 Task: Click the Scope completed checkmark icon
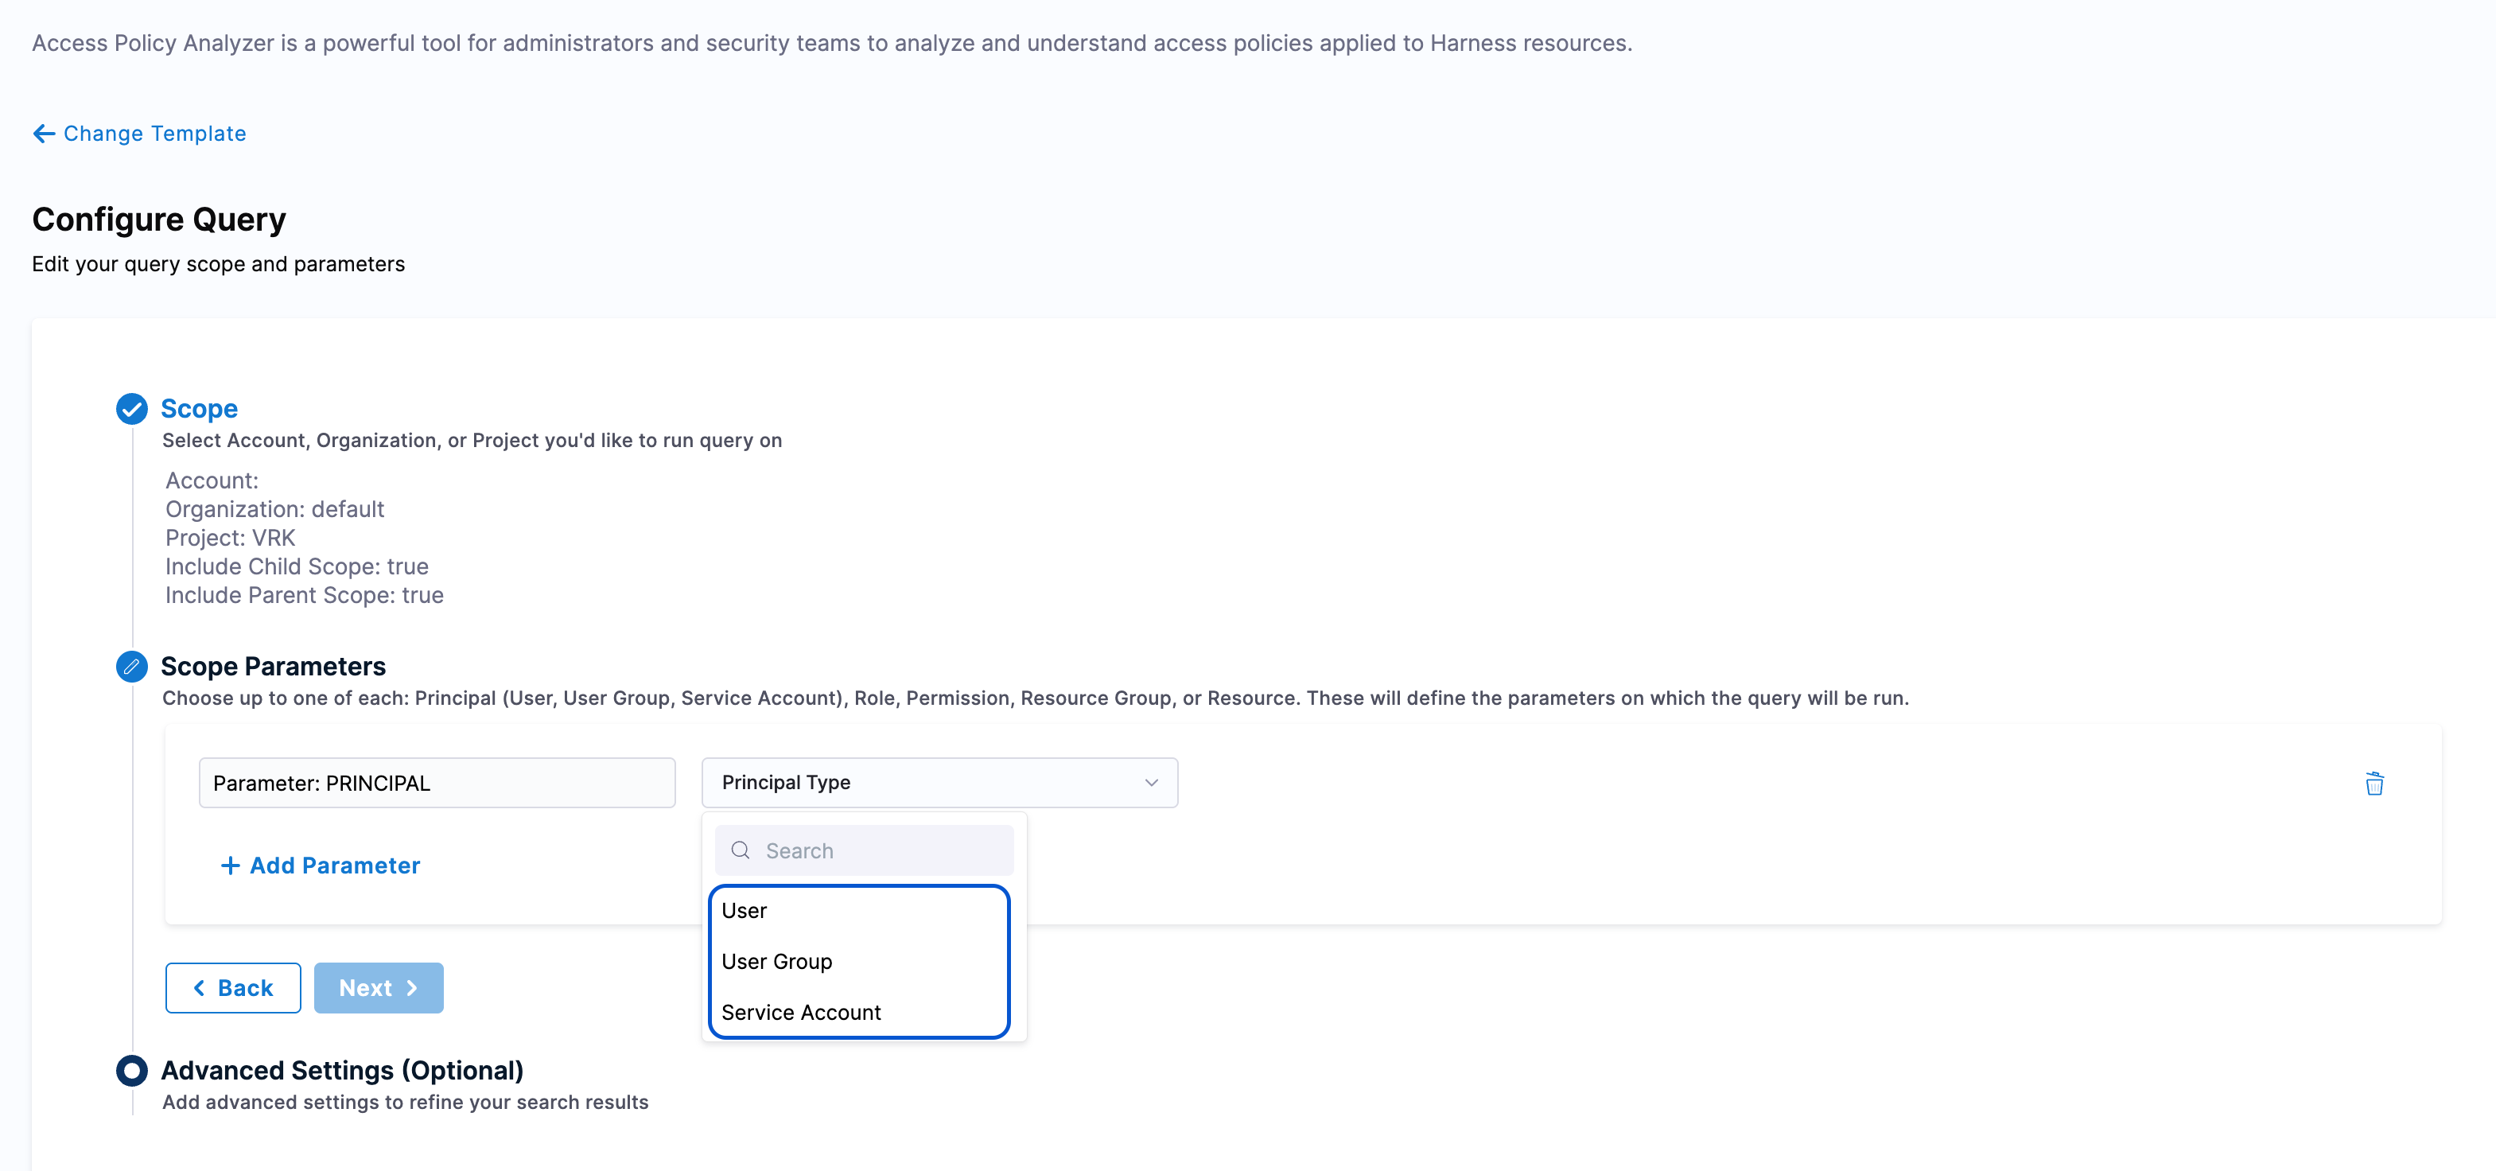pyautogui.click(x=132, y=409)
